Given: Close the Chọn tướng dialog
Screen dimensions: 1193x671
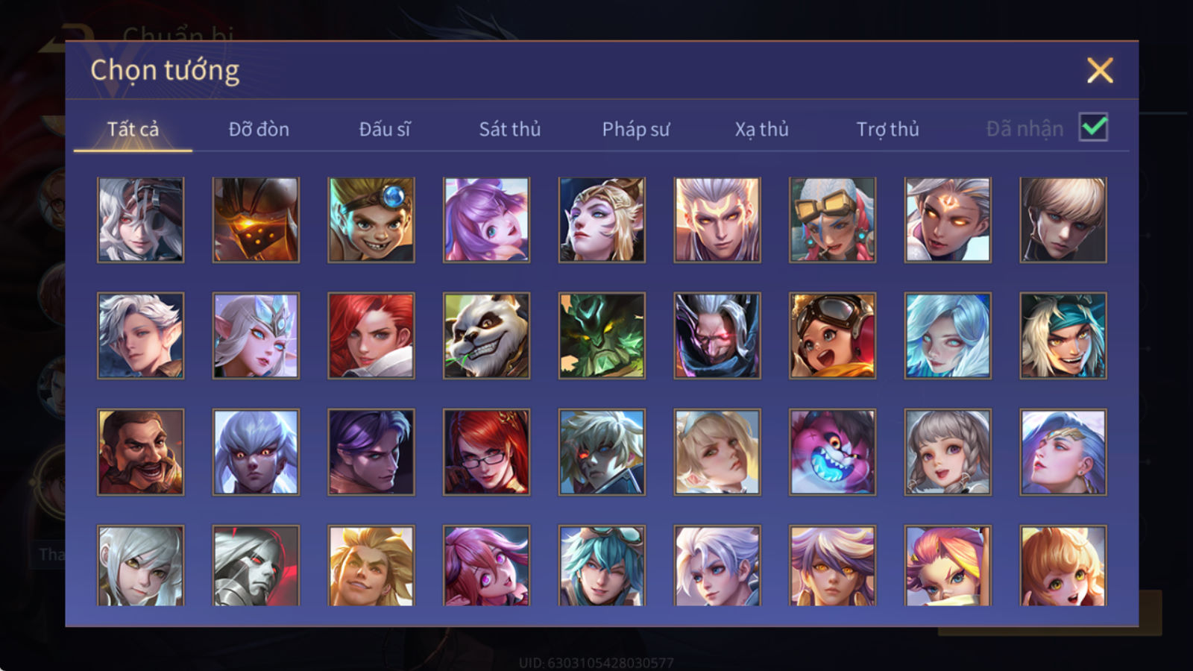Looking at the screenshot, I should point(1100,71).
